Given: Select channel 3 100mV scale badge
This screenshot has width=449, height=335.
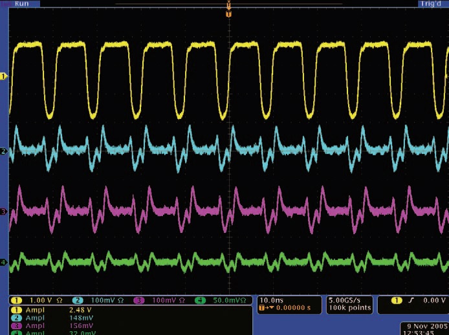Looking at the screenshot, I should click(x=159, y=301).
